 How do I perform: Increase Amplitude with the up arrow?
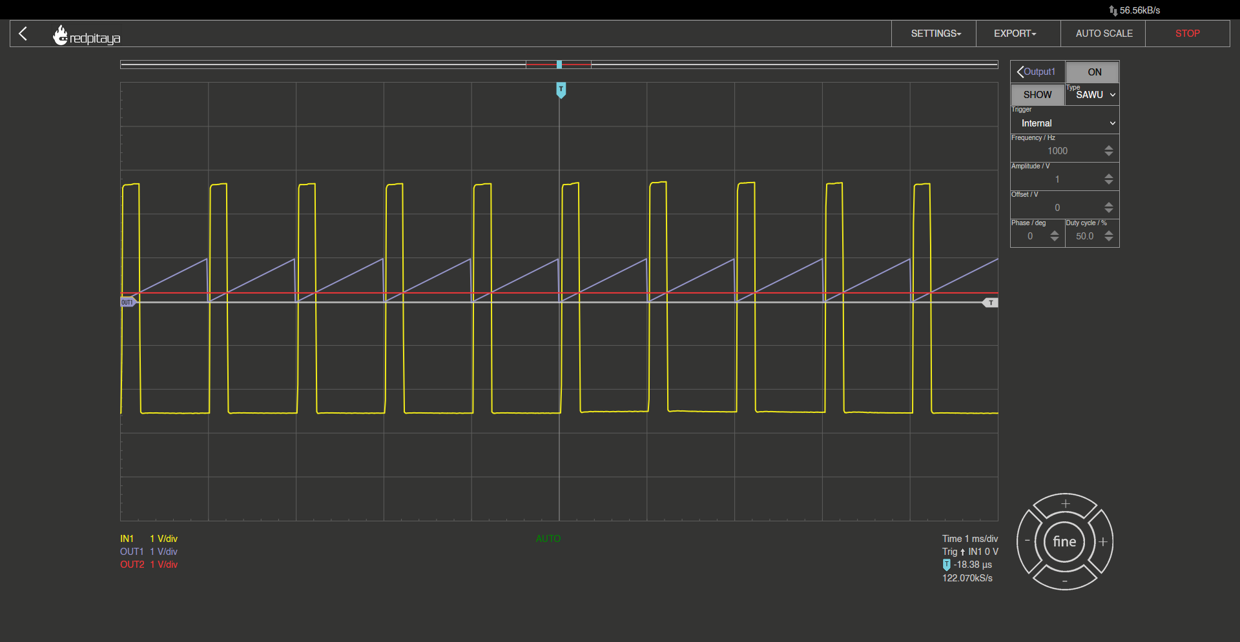1109,176
